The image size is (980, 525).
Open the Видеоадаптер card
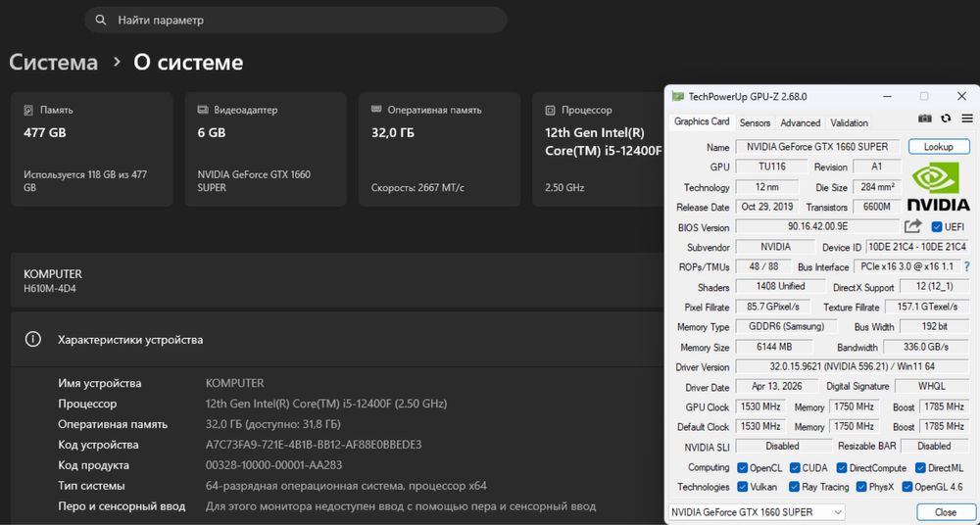tap(266, 150)
